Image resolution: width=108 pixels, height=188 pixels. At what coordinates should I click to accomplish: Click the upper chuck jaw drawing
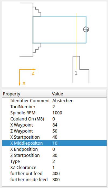click(37, 12)
